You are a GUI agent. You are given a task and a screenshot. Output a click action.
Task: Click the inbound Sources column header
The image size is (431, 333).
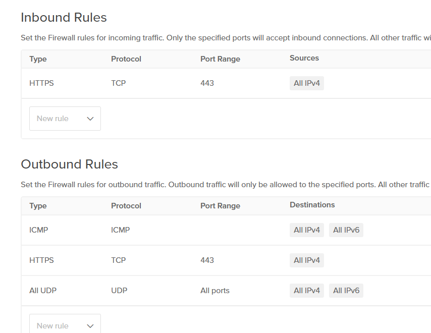point(304,58)
